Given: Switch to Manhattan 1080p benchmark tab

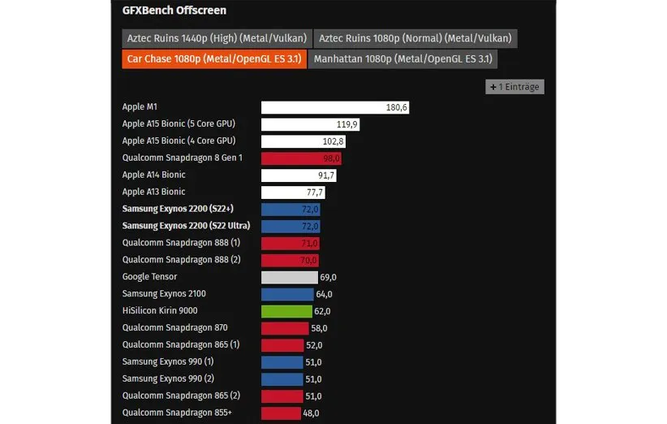Looking at the screenshot, I should pos(402,59).
